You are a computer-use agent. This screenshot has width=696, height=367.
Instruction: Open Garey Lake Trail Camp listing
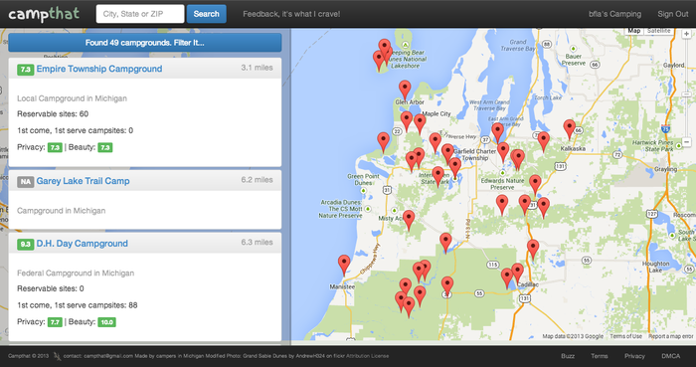pos(83,181)
